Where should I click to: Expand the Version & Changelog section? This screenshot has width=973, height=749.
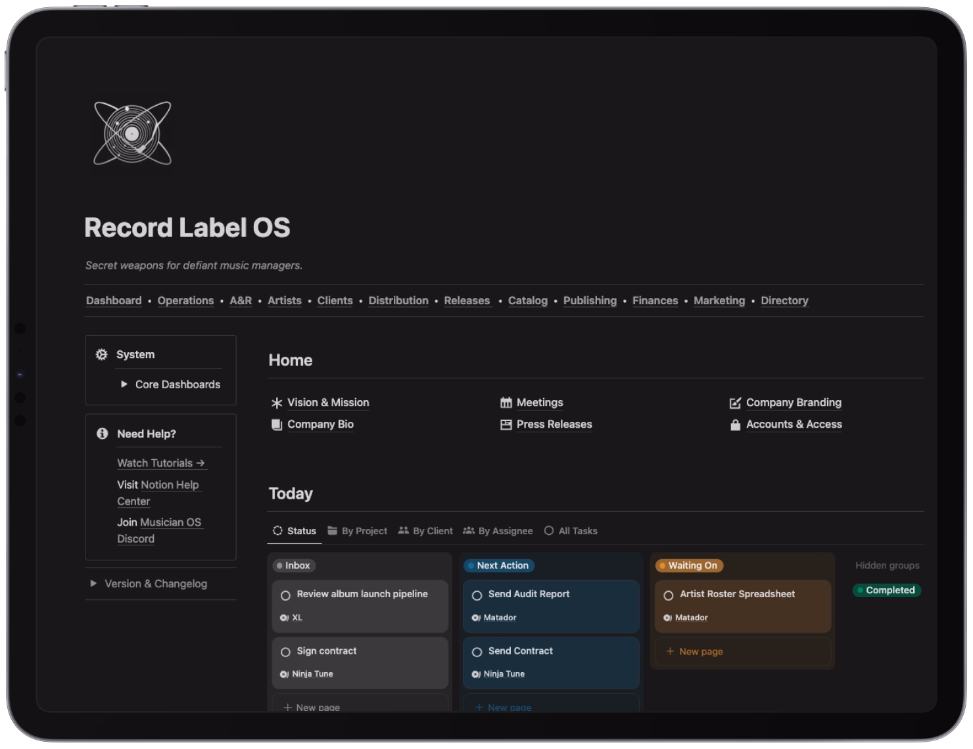(93, 583)
